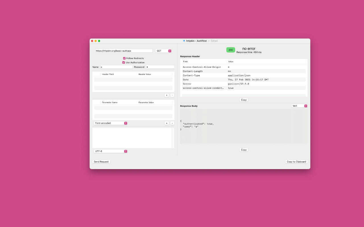
Task: Click the green 200 status badge
Action: (x=231, y=50)
